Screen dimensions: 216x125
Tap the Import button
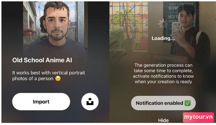click(41, 102)
